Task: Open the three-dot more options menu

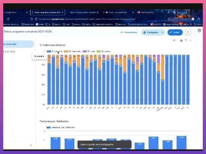Action: (x=188, y=32)
